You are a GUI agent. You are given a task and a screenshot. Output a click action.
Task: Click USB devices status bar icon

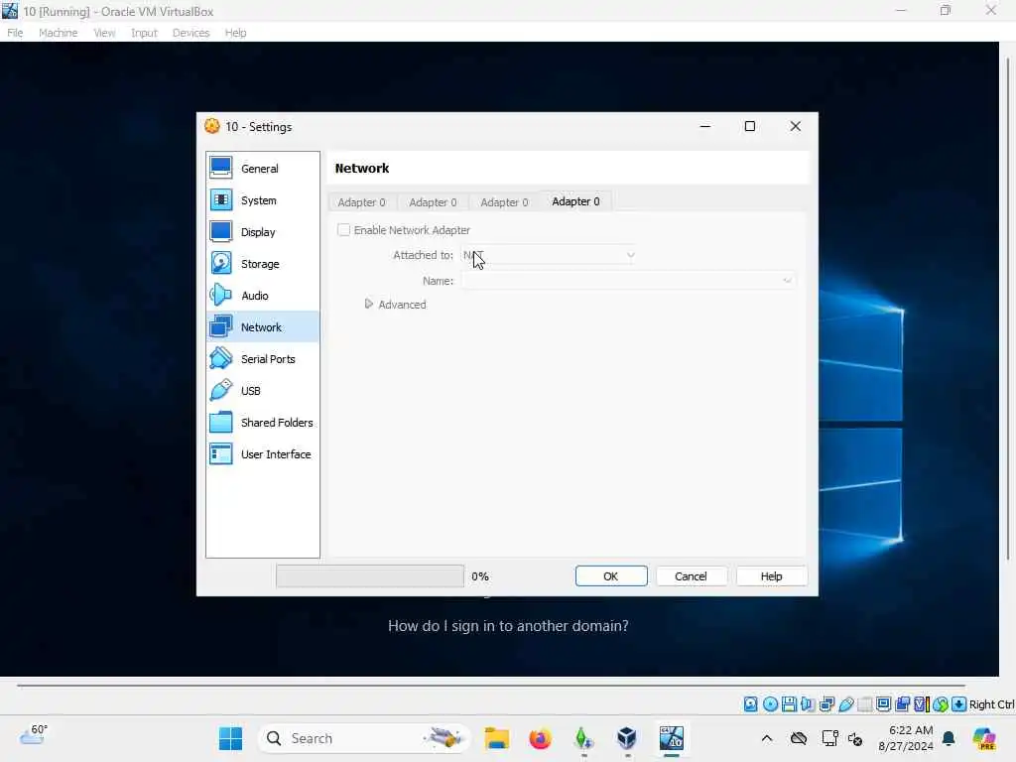pos(845,704)
